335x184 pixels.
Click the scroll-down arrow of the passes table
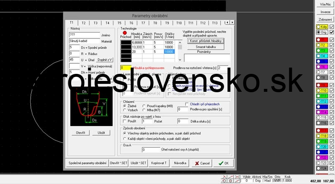coord(180,60)
